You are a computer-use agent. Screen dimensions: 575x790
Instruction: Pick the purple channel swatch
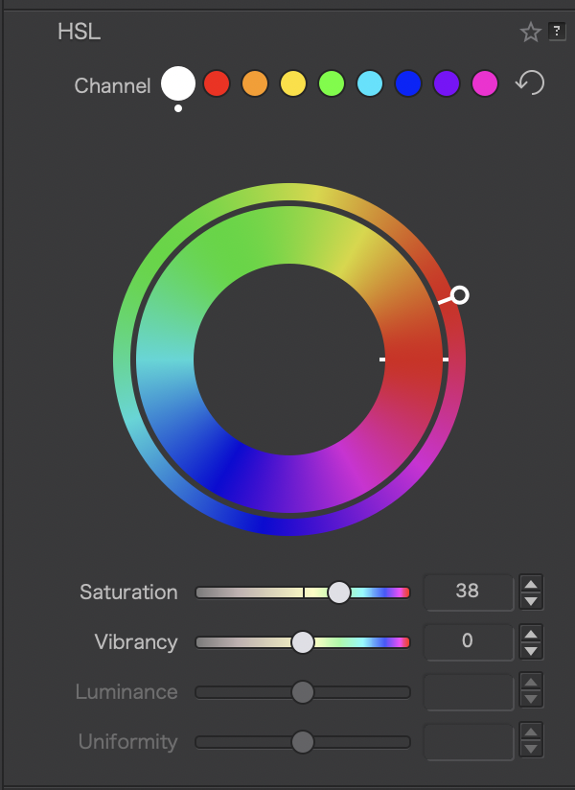pyautogui.click(x=447, y=83)
